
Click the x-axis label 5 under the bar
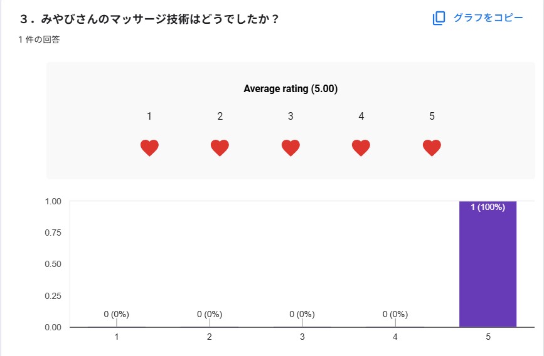[488, 337]
